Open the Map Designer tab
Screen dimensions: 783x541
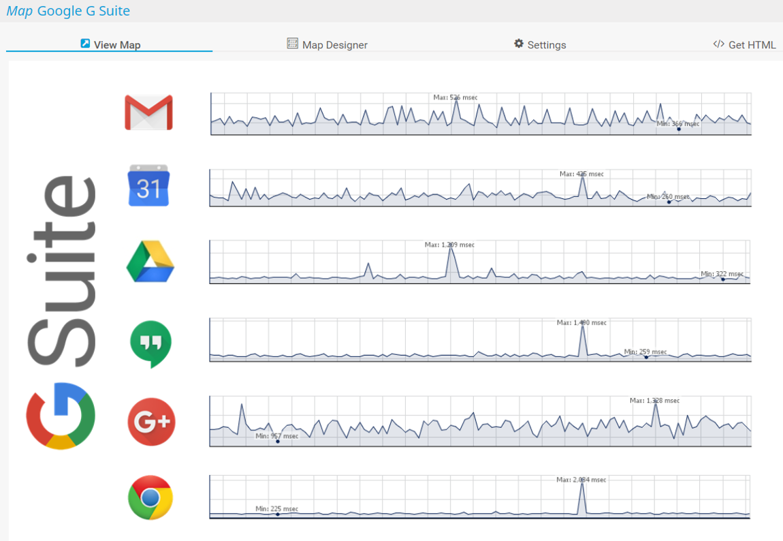point(327,44)
